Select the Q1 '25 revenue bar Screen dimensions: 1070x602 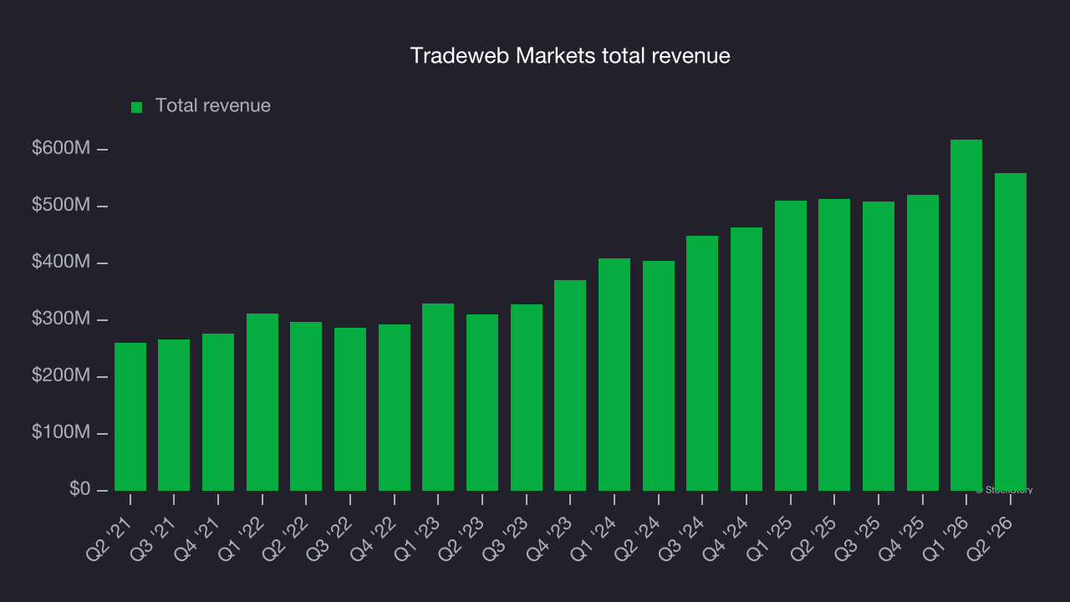791,345
